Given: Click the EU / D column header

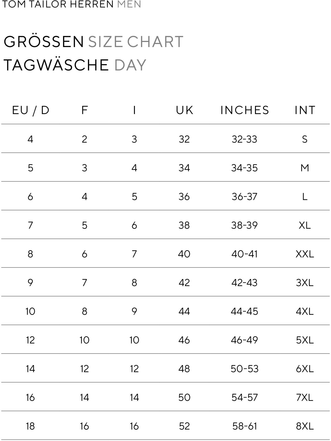Looking at the screenshot, I should click(30, 110).
